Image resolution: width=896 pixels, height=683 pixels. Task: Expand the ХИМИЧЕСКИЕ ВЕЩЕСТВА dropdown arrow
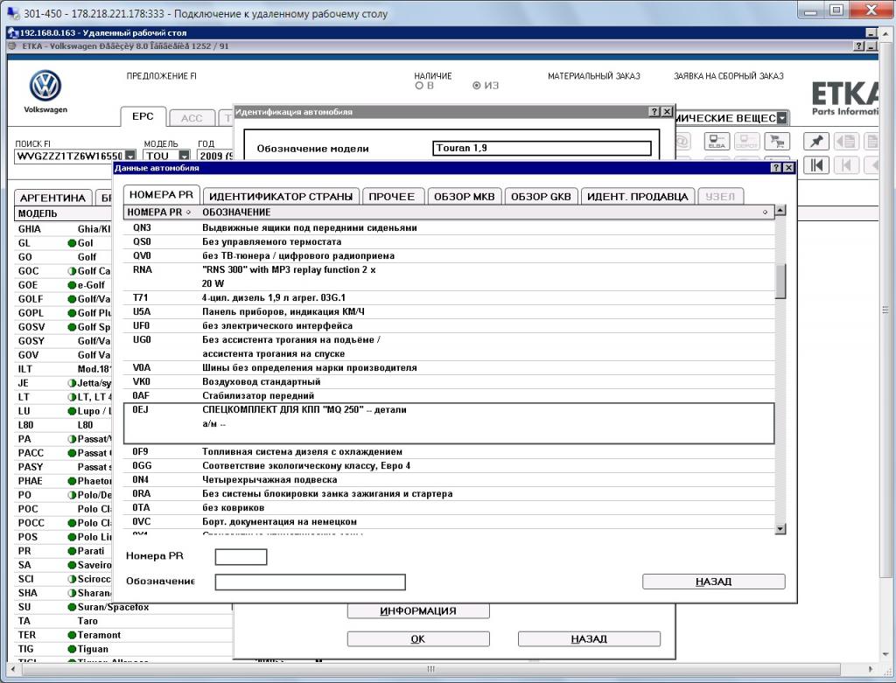click(x=782, y=118)
